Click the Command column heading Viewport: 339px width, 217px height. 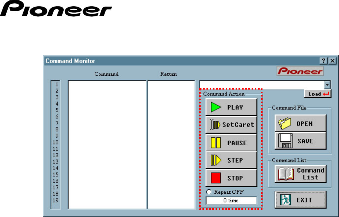(x=106, y=74)
